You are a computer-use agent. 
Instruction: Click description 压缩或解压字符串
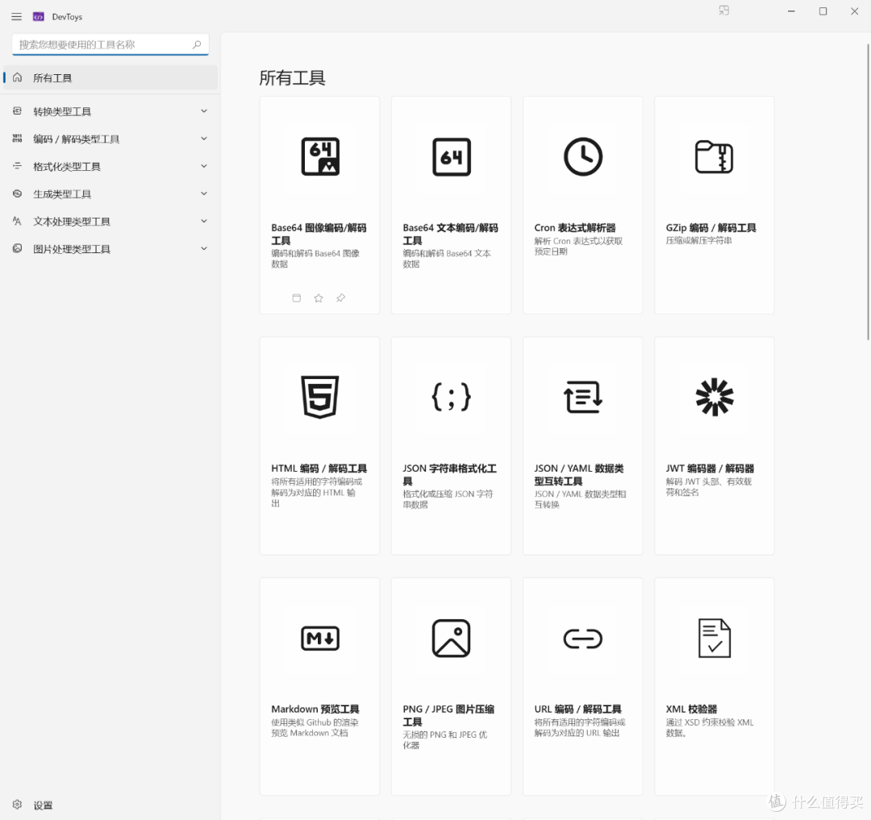[698, 240]
